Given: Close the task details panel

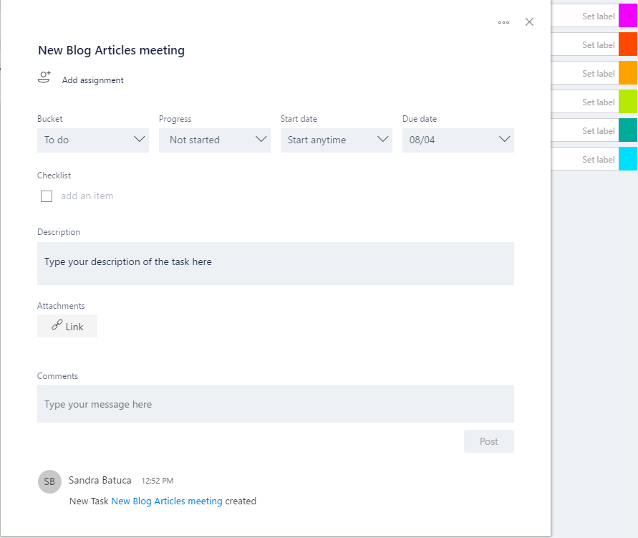Looking at the screenshot, I should pyautogui.click(x=529, y=22).
